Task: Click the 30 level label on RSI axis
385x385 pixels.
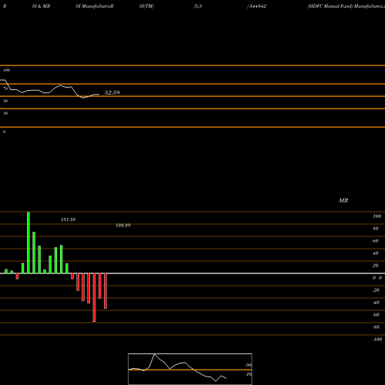Action: (5, 113)
